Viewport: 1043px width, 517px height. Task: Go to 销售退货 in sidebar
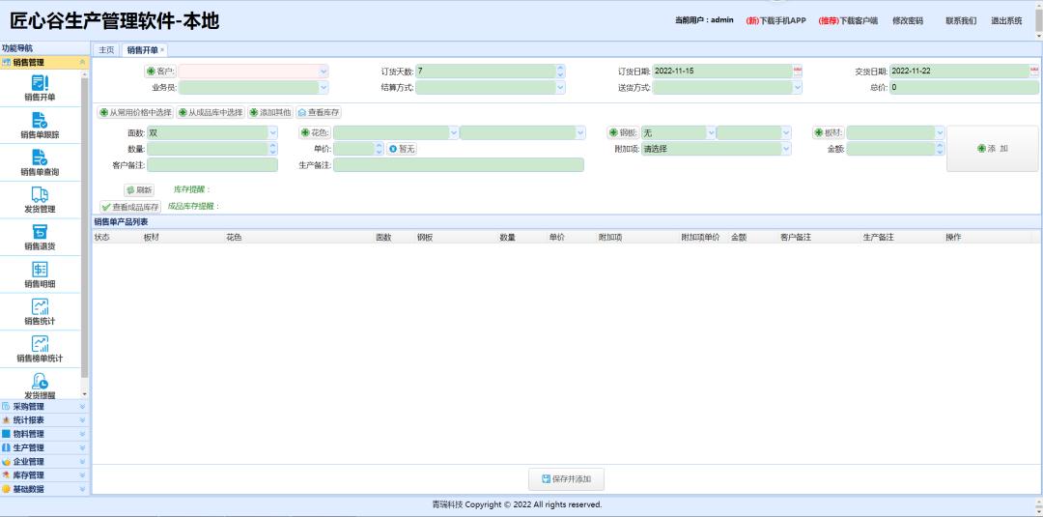click(x=40, y=234)
